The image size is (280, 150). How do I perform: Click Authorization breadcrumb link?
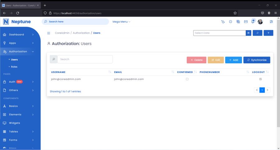81,33
